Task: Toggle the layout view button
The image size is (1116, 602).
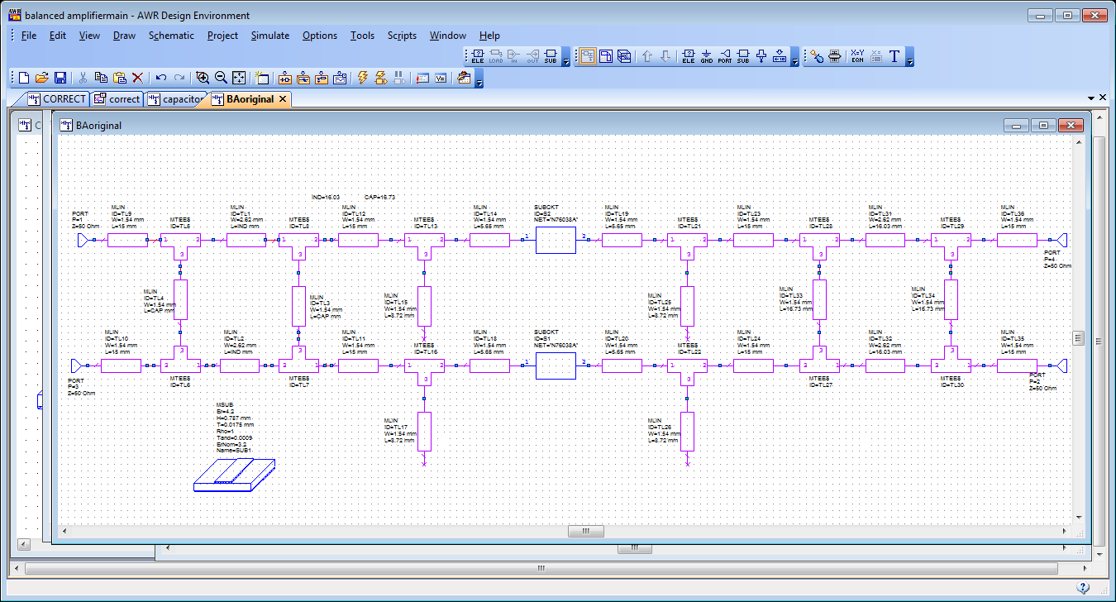Action: click(606, 56)
